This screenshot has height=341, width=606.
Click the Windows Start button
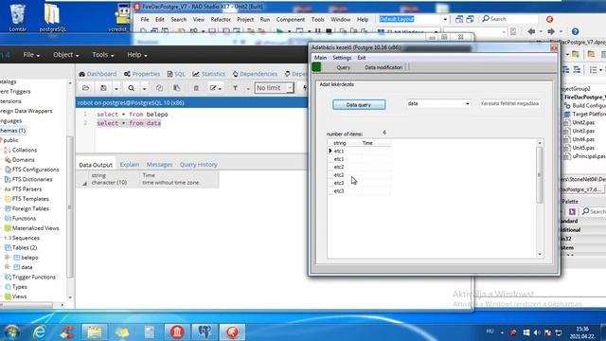point(11,332)
